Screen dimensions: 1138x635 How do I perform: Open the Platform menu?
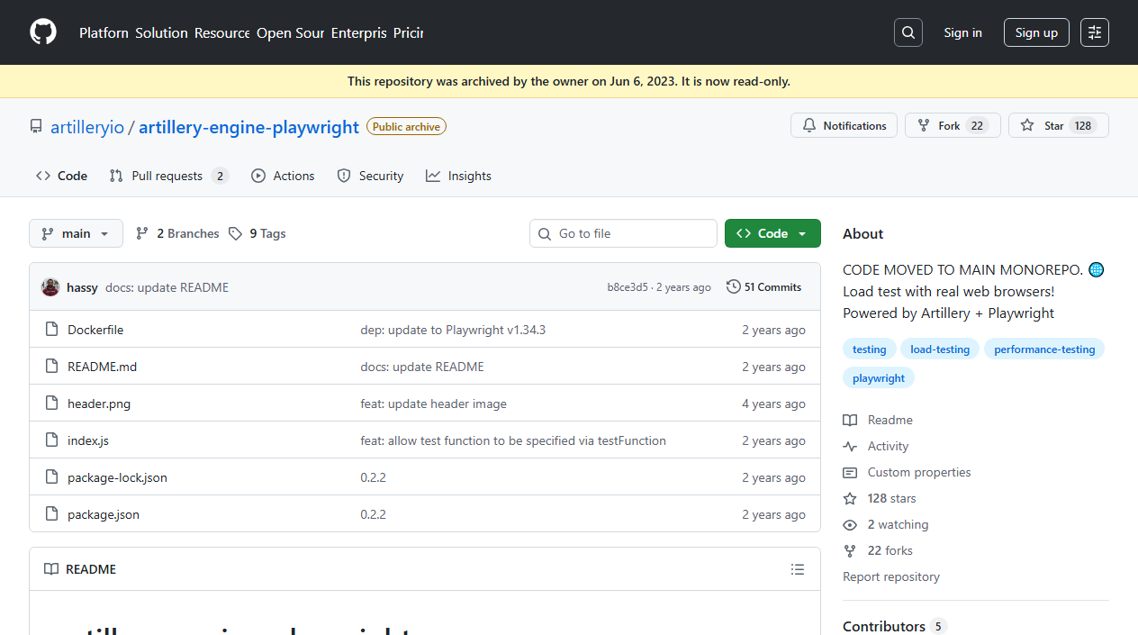pos(104,32)
